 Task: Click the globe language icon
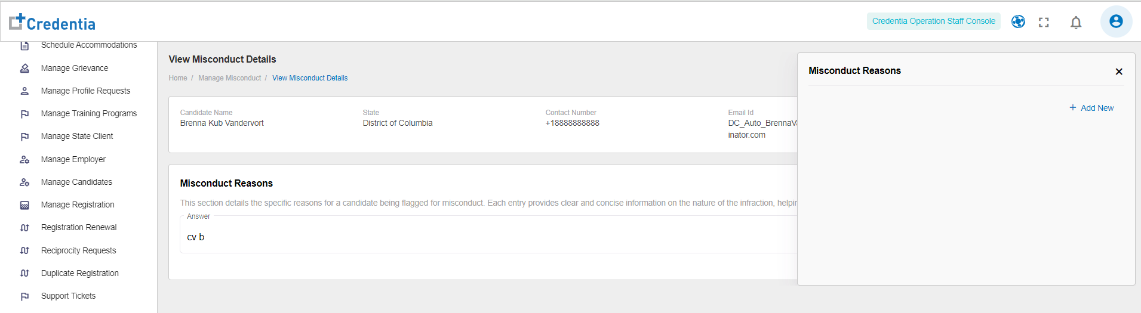pos(1018,22)
